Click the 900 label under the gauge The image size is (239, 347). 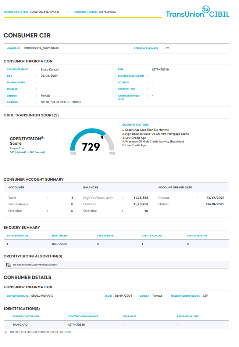point(112,153)
